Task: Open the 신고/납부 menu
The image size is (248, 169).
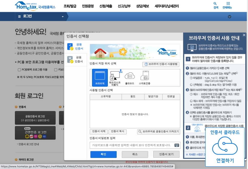Action: pos(124,6)
